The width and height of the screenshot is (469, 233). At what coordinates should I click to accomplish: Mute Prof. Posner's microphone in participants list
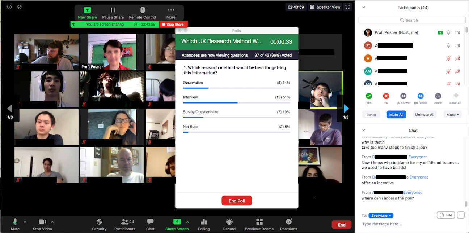(x=448, y=32)
